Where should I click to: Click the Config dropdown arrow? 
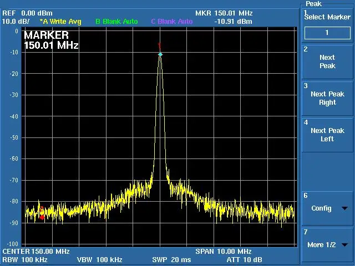(344, 208)
